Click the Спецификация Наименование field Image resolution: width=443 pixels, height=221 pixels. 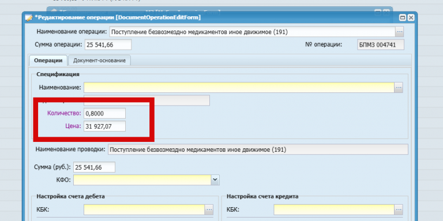(x=239, y=88)
